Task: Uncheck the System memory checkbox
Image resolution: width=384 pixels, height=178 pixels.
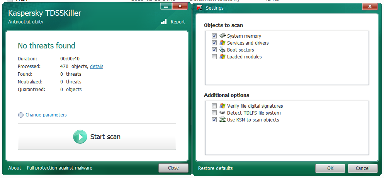Action: [x=214, y=36]
